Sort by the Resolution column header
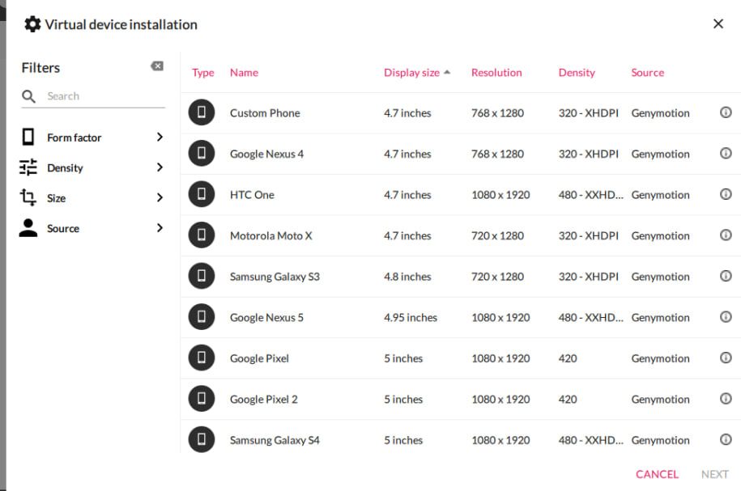Image resolution: width=741 pixels, height=491 pixels. (496, 73)
